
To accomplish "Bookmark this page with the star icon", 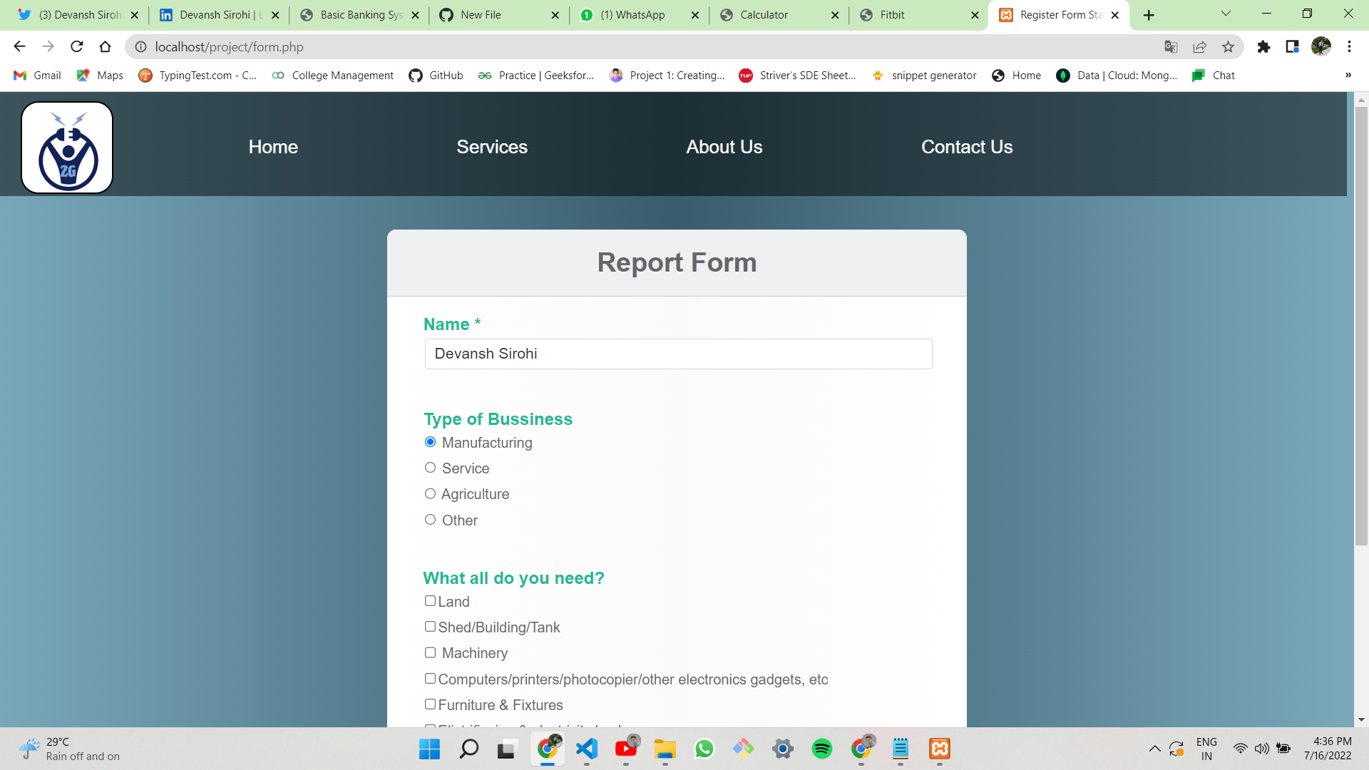I will pos(1228,46).
